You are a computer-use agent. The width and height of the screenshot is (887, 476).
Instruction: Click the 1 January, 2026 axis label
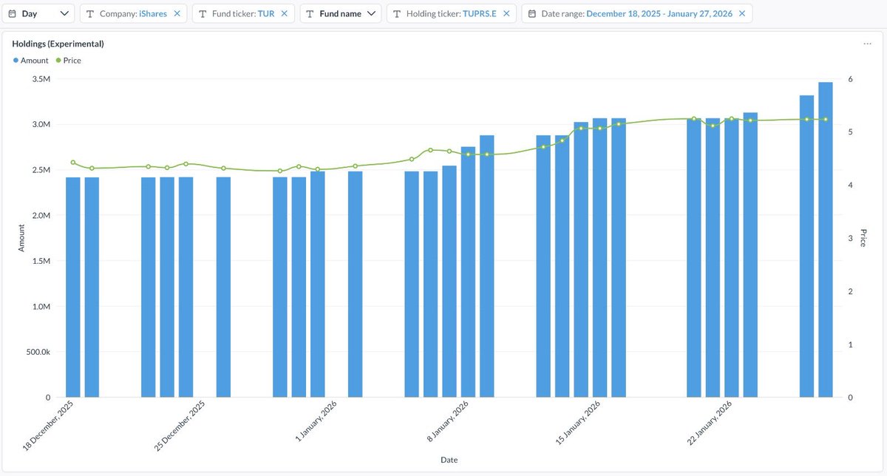pos(318,422)
